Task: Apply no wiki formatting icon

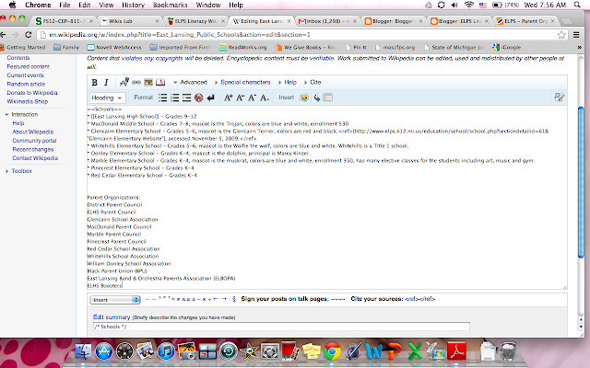Action: [199, 98]
